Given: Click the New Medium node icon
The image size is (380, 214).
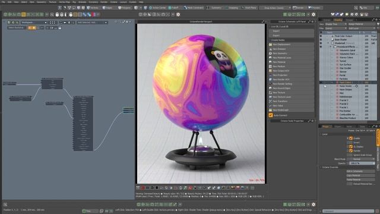Looking at the screenshot, I should [271, 66].
